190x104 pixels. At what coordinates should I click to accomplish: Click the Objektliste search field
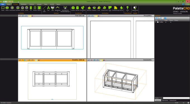[176, 98]
